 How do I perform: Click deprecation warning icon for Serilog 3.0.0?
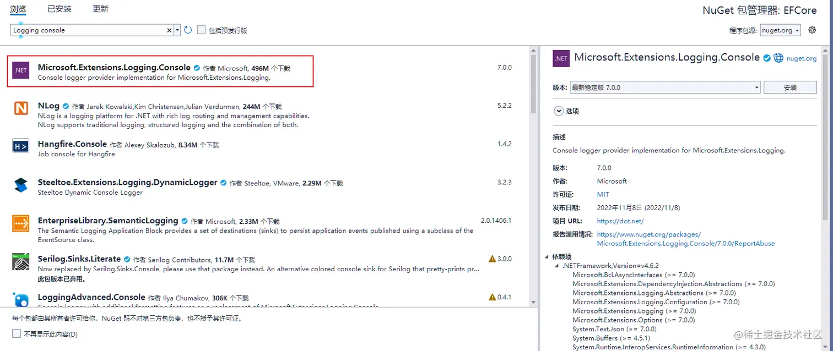pos(492,259)
